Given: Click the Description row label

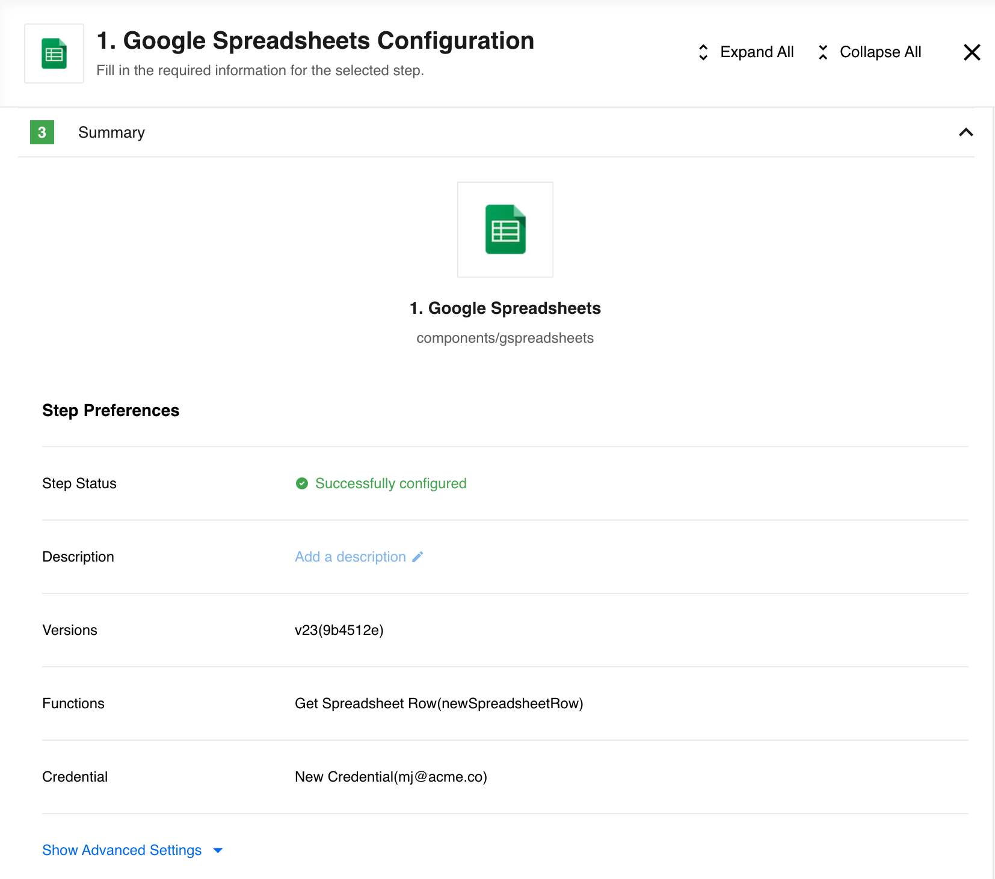Looking at the screenshot, I should 78,557.
